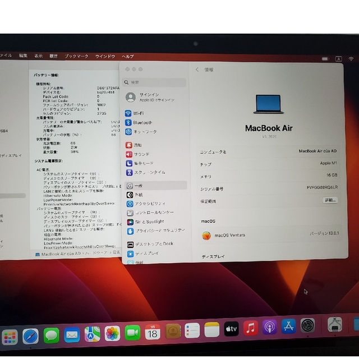Click バッテリー情報 heading in System Information window
The height and width of the screenshot is (359, 359).
pos(46,75)
